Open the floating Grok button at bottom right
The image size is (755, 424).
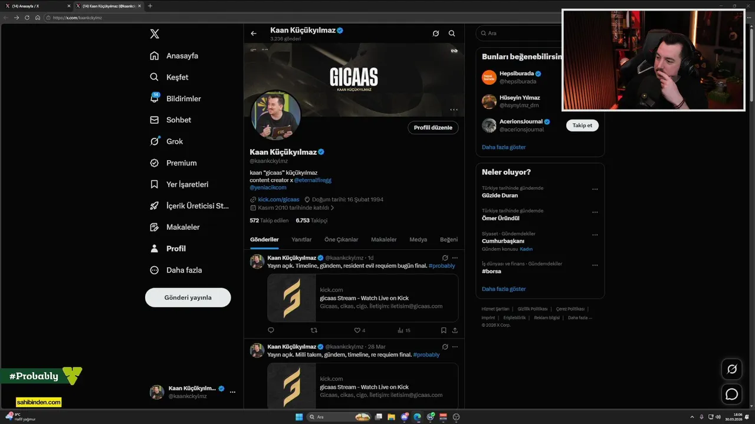732,369
